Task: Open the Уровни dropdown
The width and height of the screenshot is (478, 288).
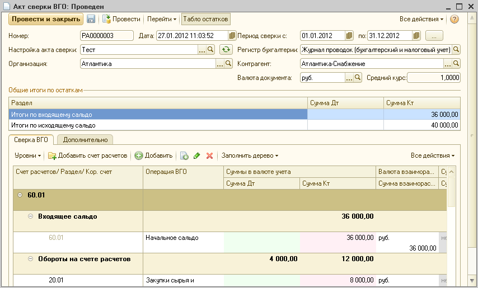Action: click(x=28, y=155)
